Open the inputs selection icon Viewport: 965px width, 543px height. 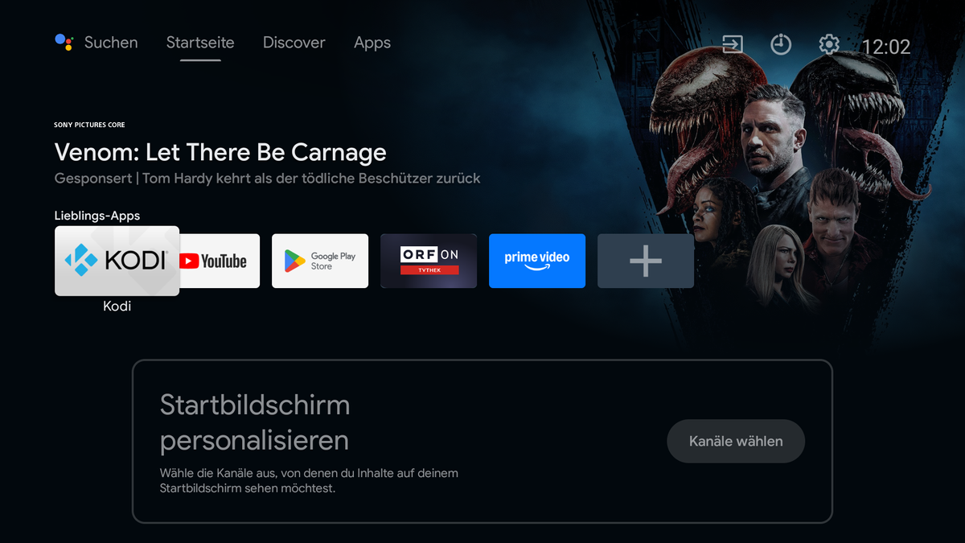point(732,44)
